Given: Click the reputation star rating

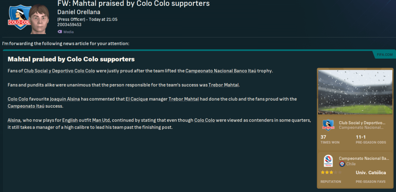Looking at the screenshot, I should point(329,172).
